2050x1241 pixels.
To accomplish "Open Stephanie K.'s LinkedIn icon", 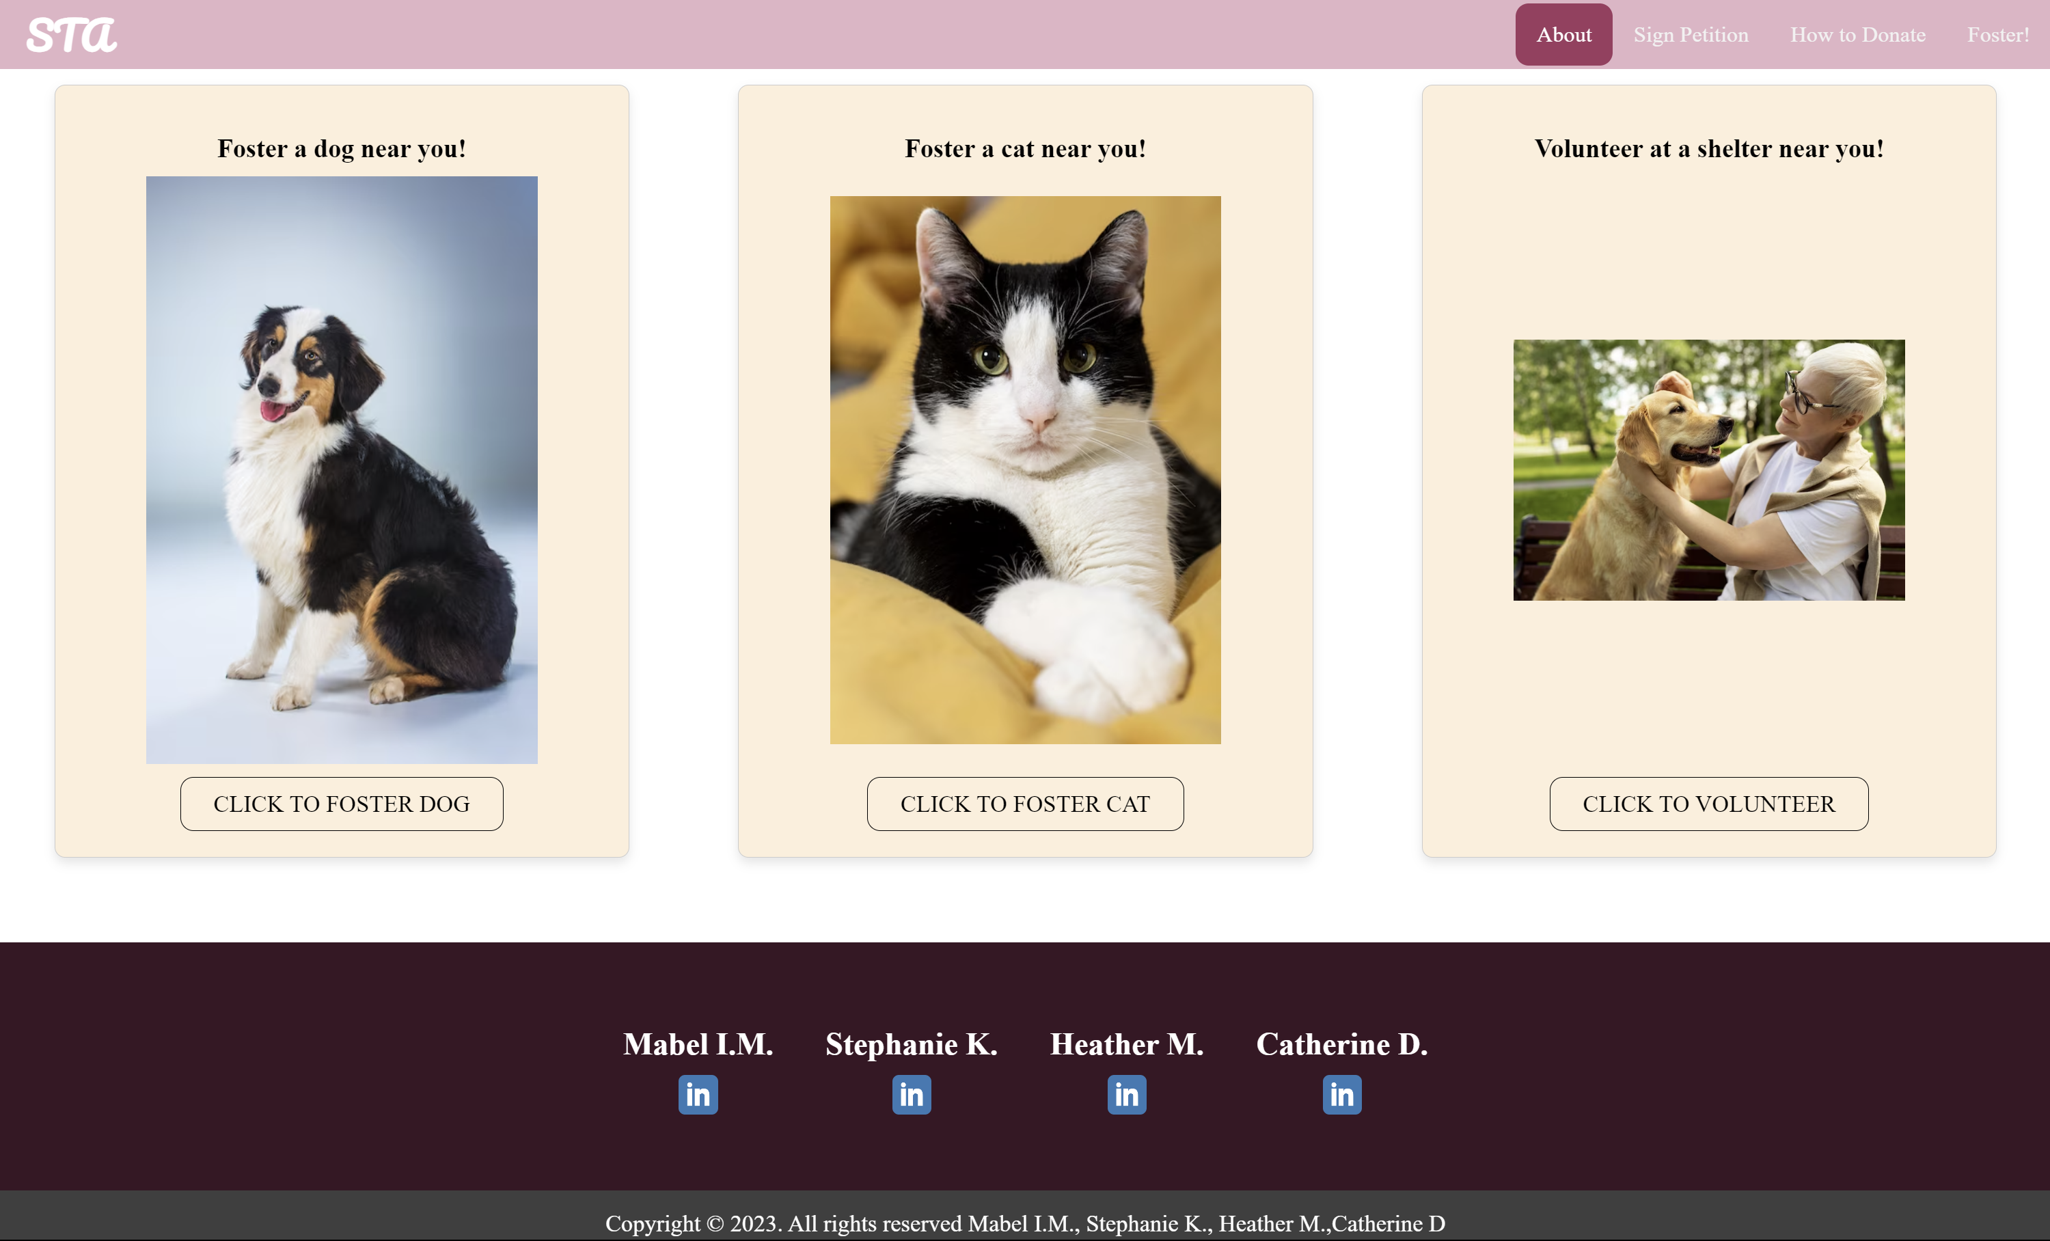I will point(911,1095).
